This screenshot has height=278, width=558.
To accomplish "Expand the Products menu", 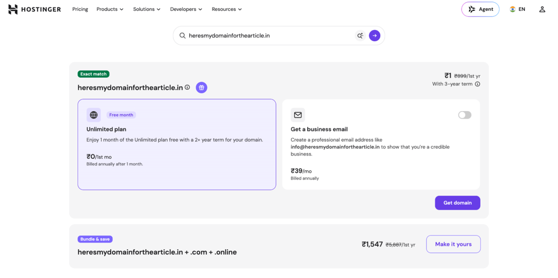I will (x=110, y=9).
